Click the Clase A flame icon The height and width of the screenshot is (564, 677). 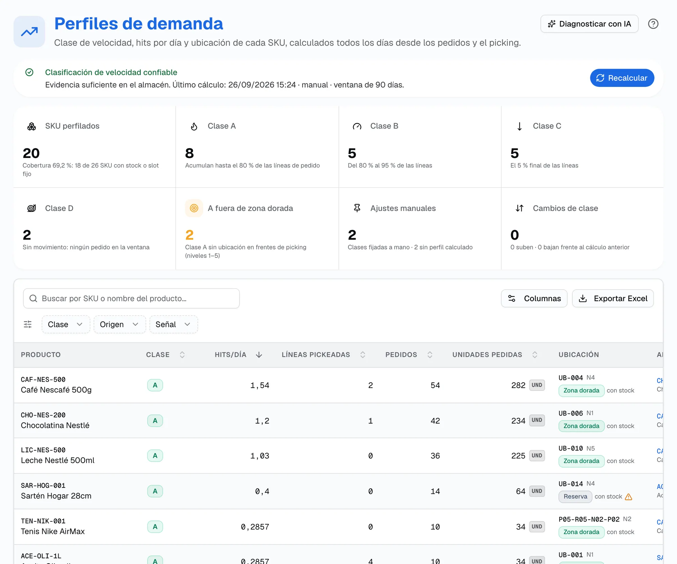tap(194, 126)
